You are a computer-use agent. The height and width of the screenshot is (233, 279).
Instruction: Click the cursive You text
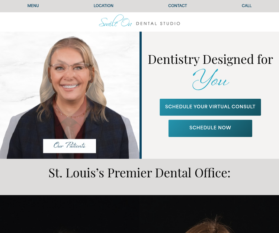coord(211,79)
